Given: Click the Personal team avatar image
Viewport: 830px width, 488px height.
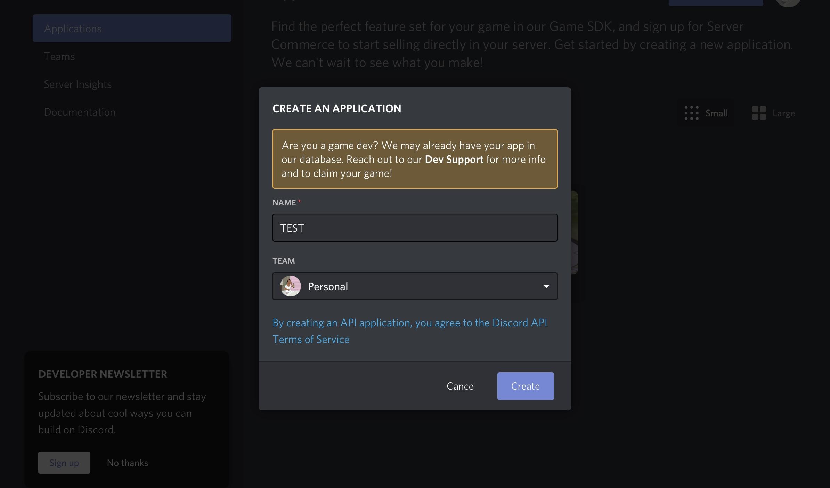Looking at the screenshot, I should 290,286.
